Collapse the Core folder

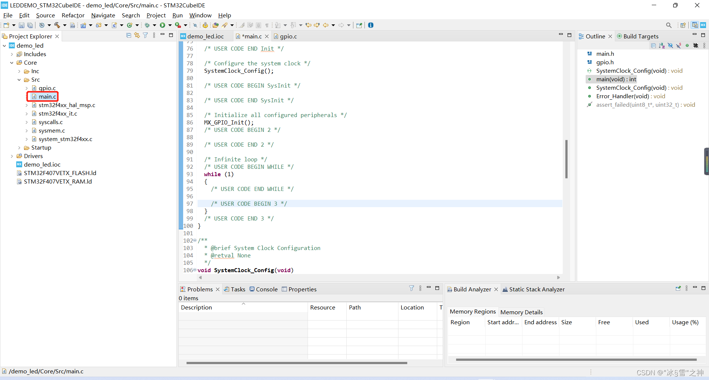click(x=12, y=62)
